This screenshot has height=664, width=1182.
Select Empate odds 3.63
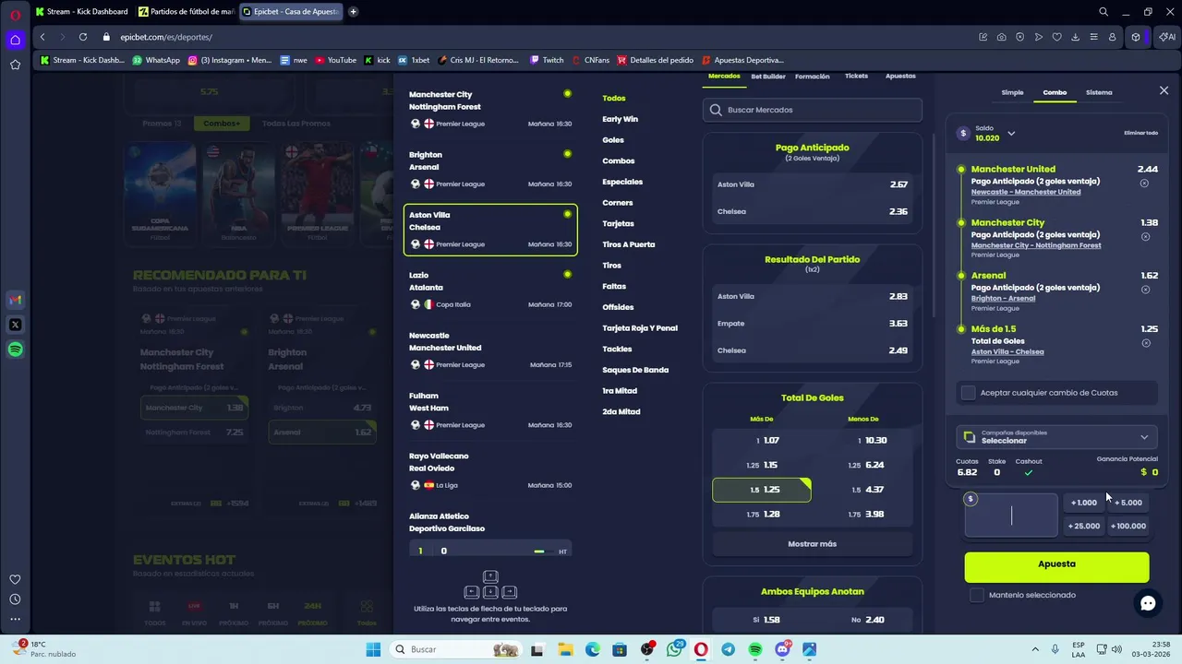(812, 324)
